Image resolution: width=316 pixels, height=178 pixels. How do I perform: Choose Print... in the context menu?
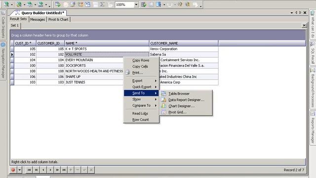click(x=142, y=73)
